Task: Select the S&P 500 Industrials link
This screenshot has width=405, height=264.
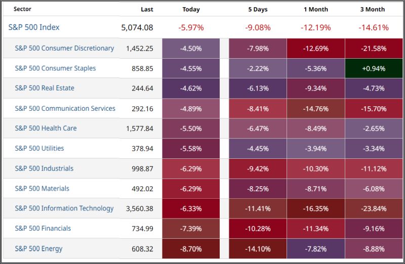Action: [44, 168]
